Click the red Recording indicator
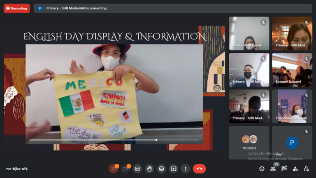Viewport: 316px width, 178px height. point(17,8)
